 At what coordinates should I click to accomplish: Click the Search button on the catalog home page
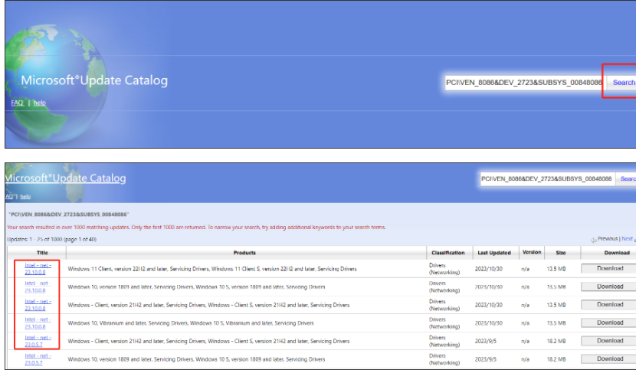click(x=622, y=83)
